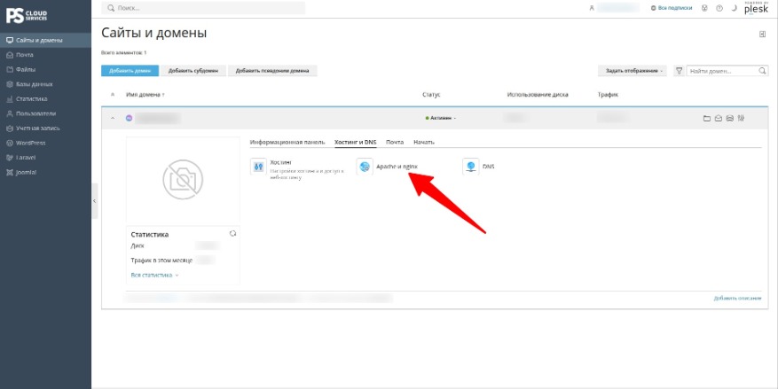
Task: Click the Статус column header
Action: pyautogui.click(x=430, y=95)
